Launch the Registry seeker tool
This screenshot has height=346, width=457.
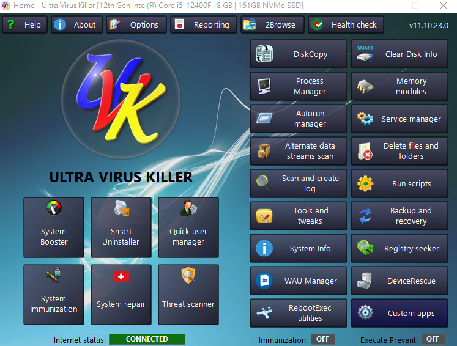(399, 249)
